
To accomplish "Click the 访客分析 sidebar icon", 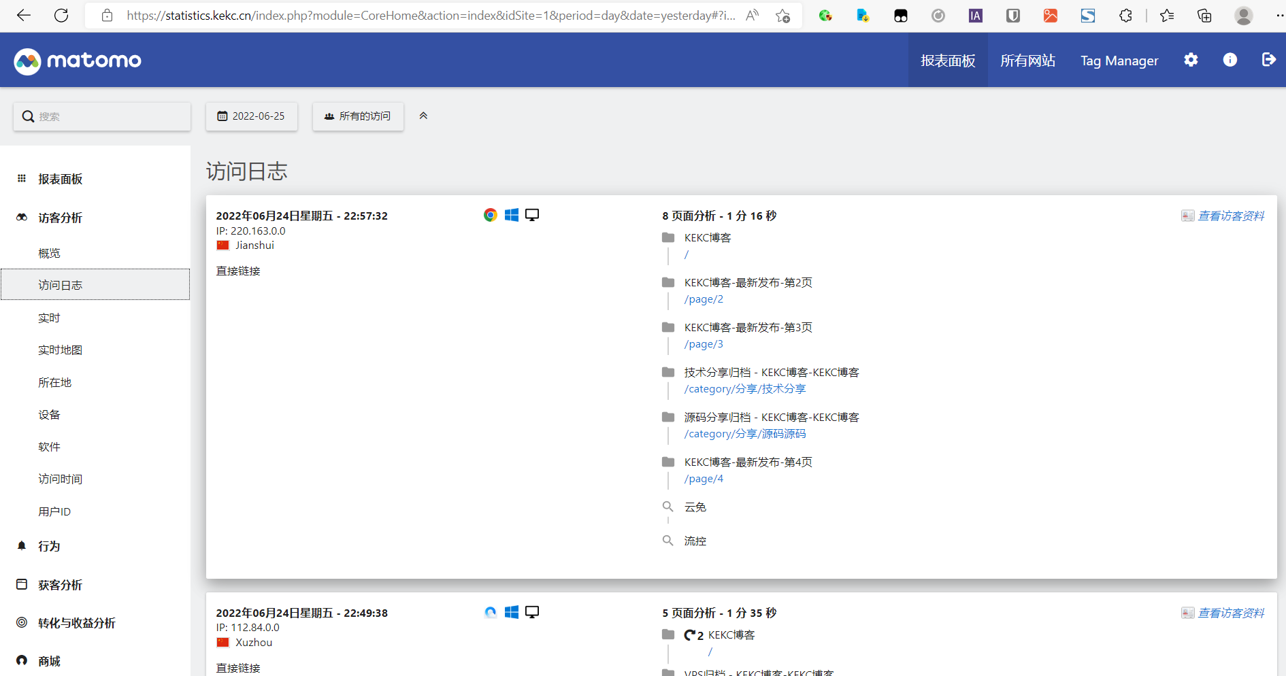I will click(21, 217).
